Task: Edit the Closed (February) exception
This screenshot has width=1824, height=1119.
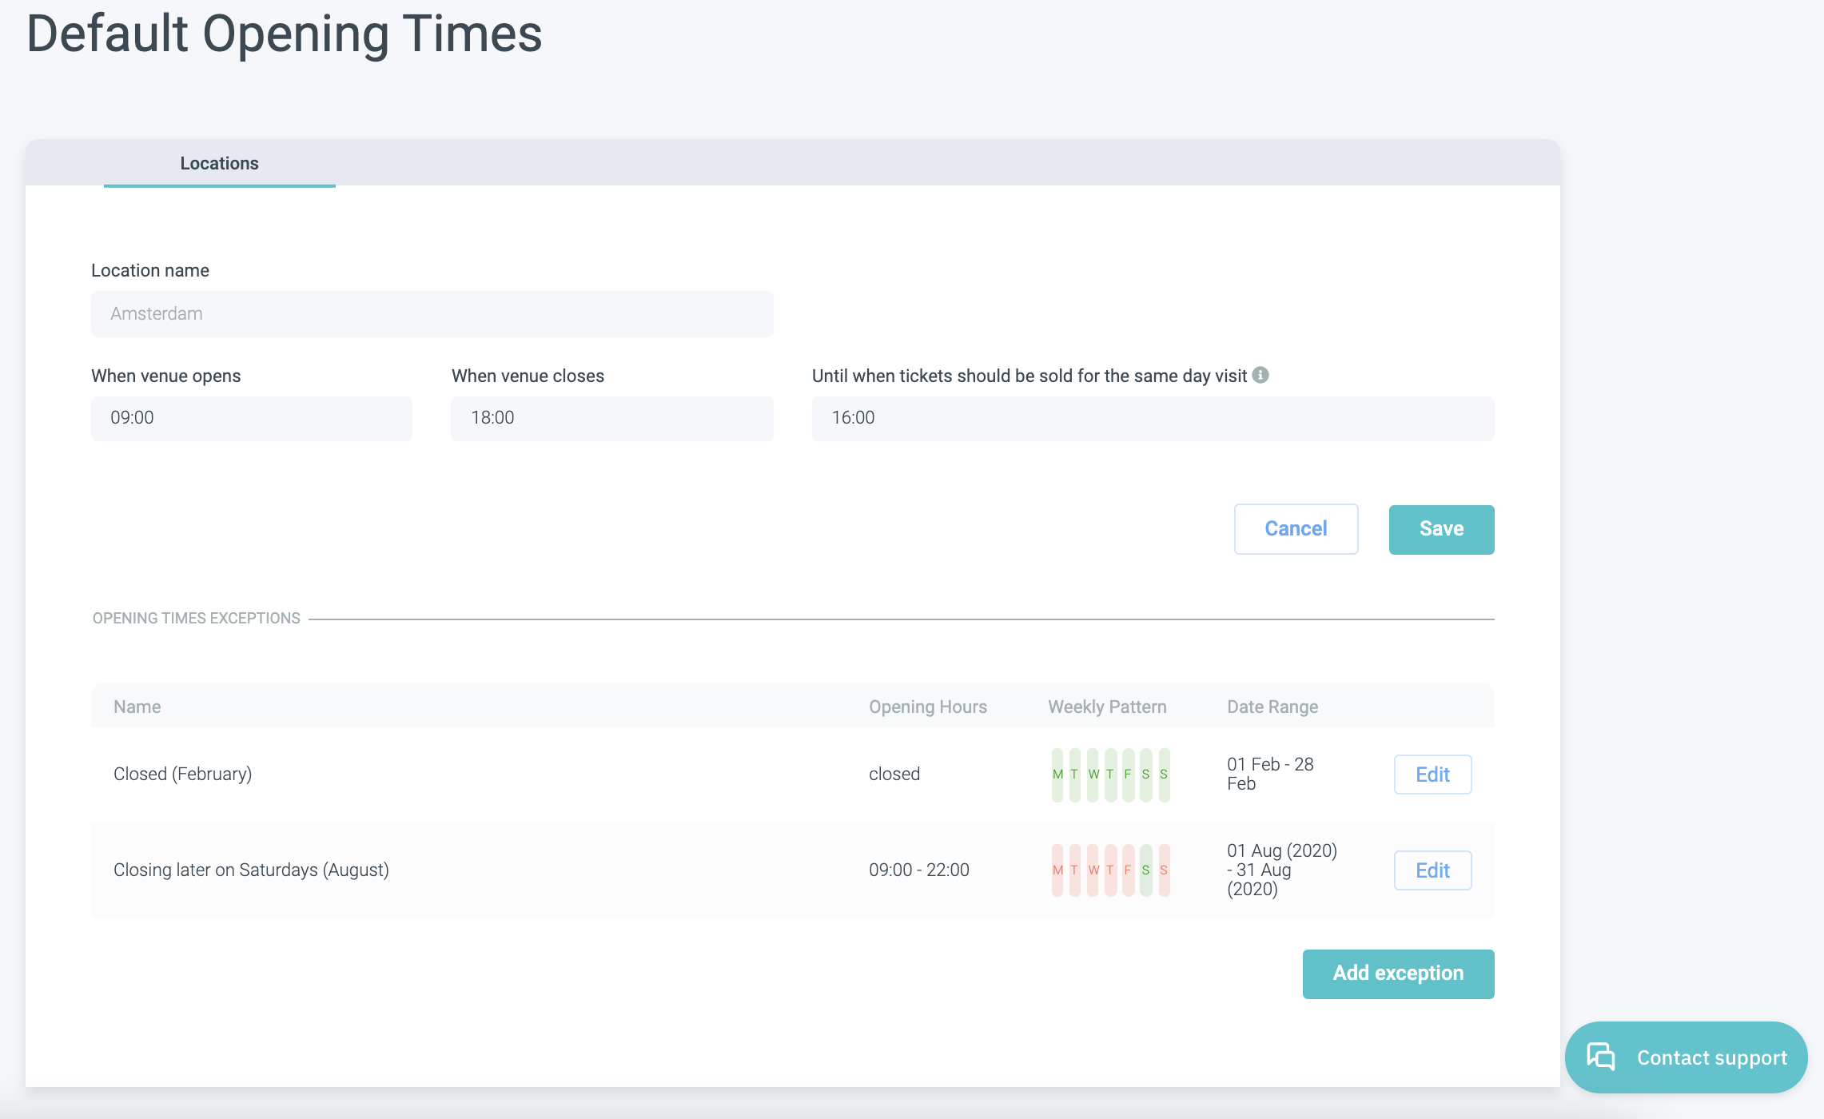Action: [x=1432, y=775]
